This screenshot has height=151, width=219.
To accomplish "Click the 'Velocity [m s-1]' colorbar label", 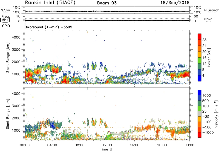I will tap(216, 114).
